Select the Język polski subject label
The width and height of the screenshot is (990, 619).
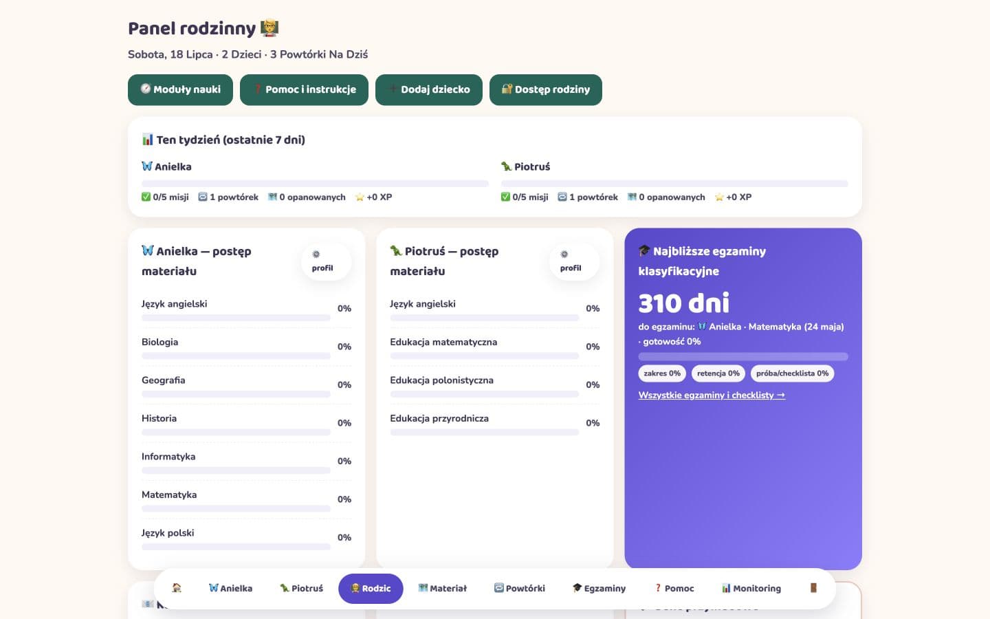click(x=168, y=533)
